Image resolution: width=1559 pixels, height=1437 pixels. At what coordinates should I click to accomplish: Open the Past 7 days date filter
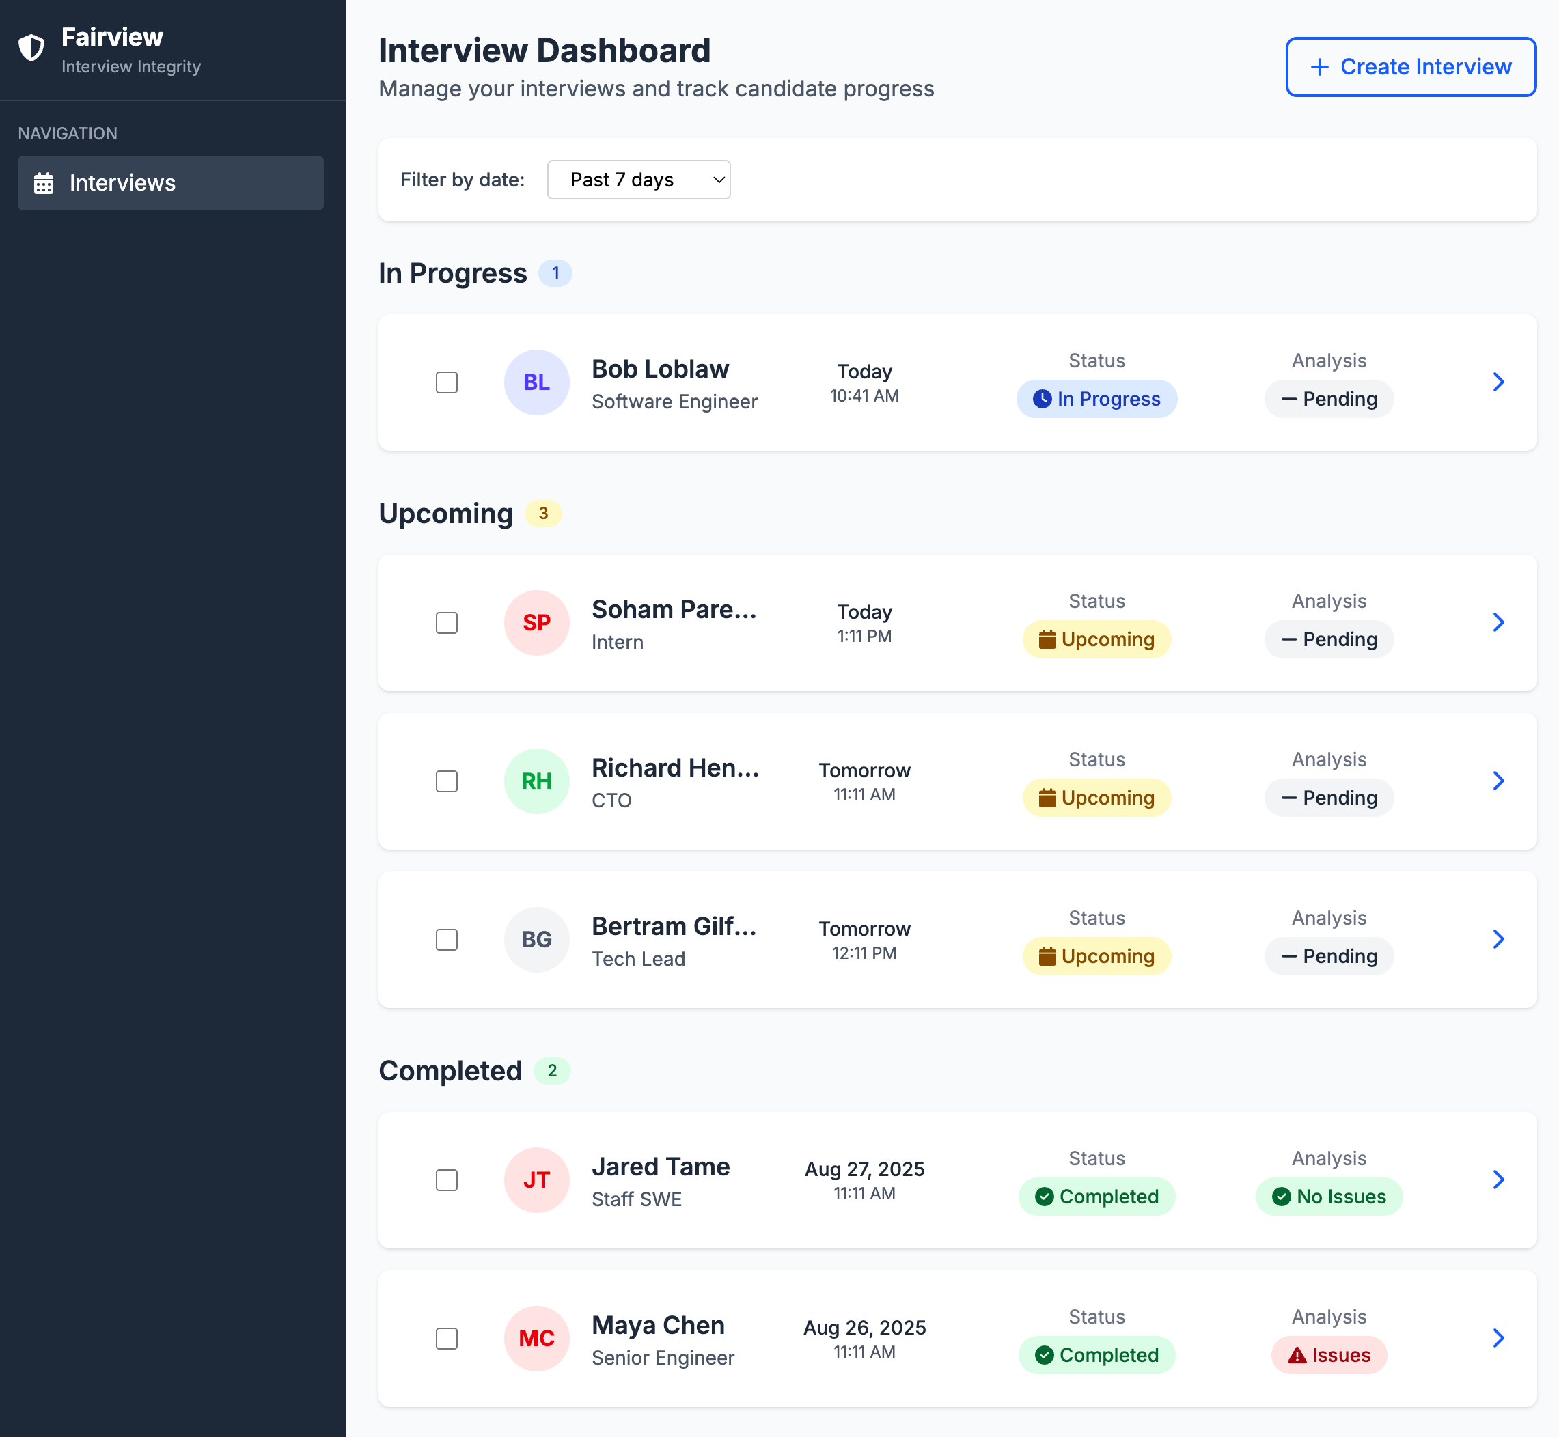[x=638, y=180]
